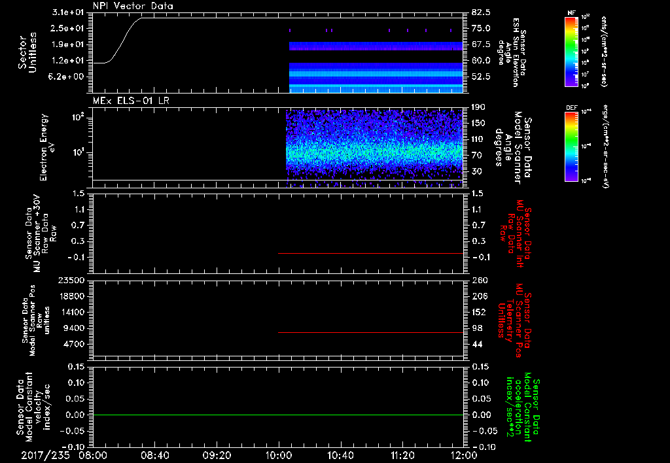Viewport: 670px width, 463px height.
Task: Click the 08:40 time tick label
Action: tap(154, 455)
